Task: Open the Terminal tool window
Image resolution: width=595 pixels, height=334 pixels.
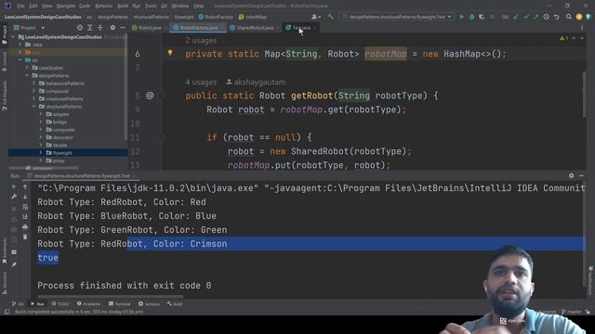Action: 120,303
